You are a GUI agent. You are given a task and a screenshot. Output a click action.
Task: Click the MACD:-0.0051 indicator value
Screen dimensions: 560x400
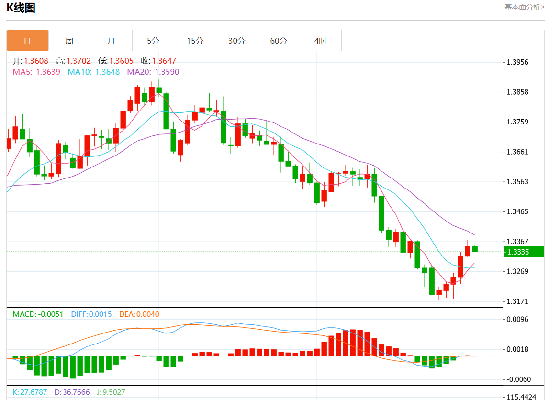click(x=38, y=314)
